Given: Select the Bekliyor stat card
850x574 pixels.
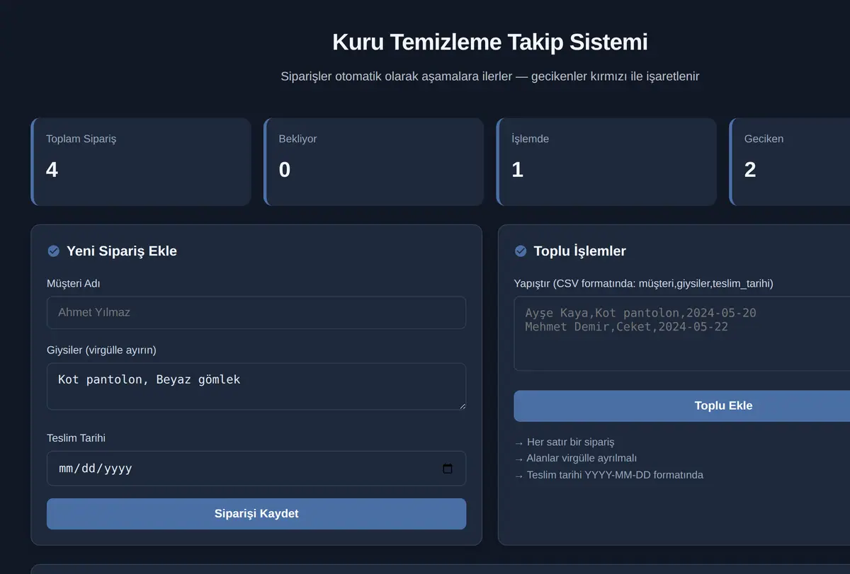Looking at the screenshot, I should pos(374,162).
